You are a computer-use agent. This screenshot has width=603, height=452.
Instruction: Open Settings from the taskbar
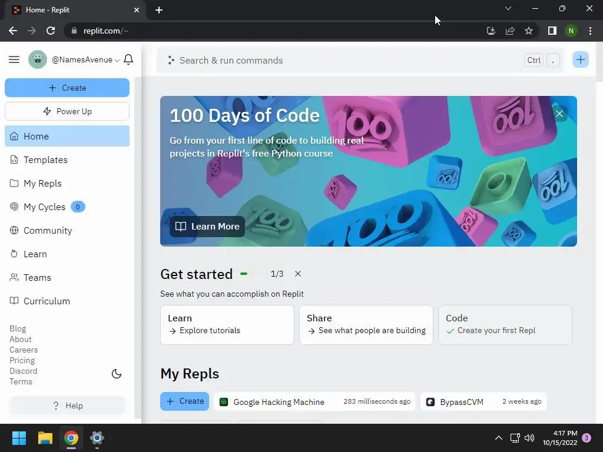(97, 438)
